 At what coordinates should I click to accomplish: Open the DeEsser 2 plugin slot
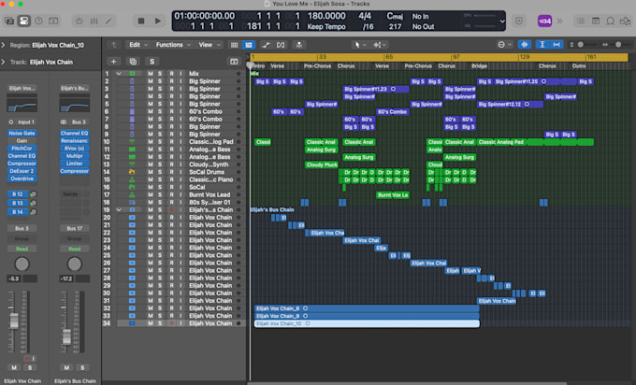22,171
